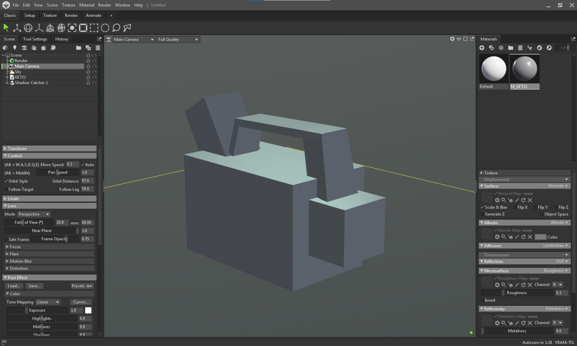The height and width of the screenshot is (346, 577).
Task: Enable the Follow Target checkbox
Action: pyautogui.click(x=6, y=189)
